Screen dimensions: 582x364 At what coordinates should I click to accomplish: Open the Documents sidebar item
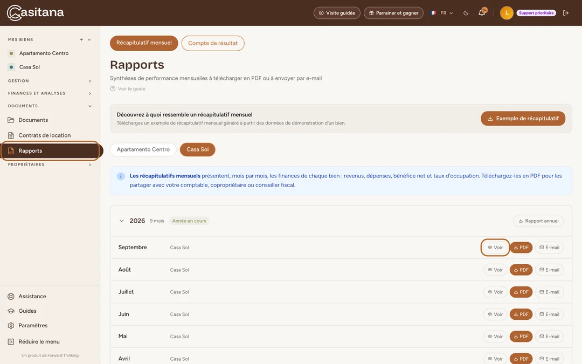click(x=33, y=120)
